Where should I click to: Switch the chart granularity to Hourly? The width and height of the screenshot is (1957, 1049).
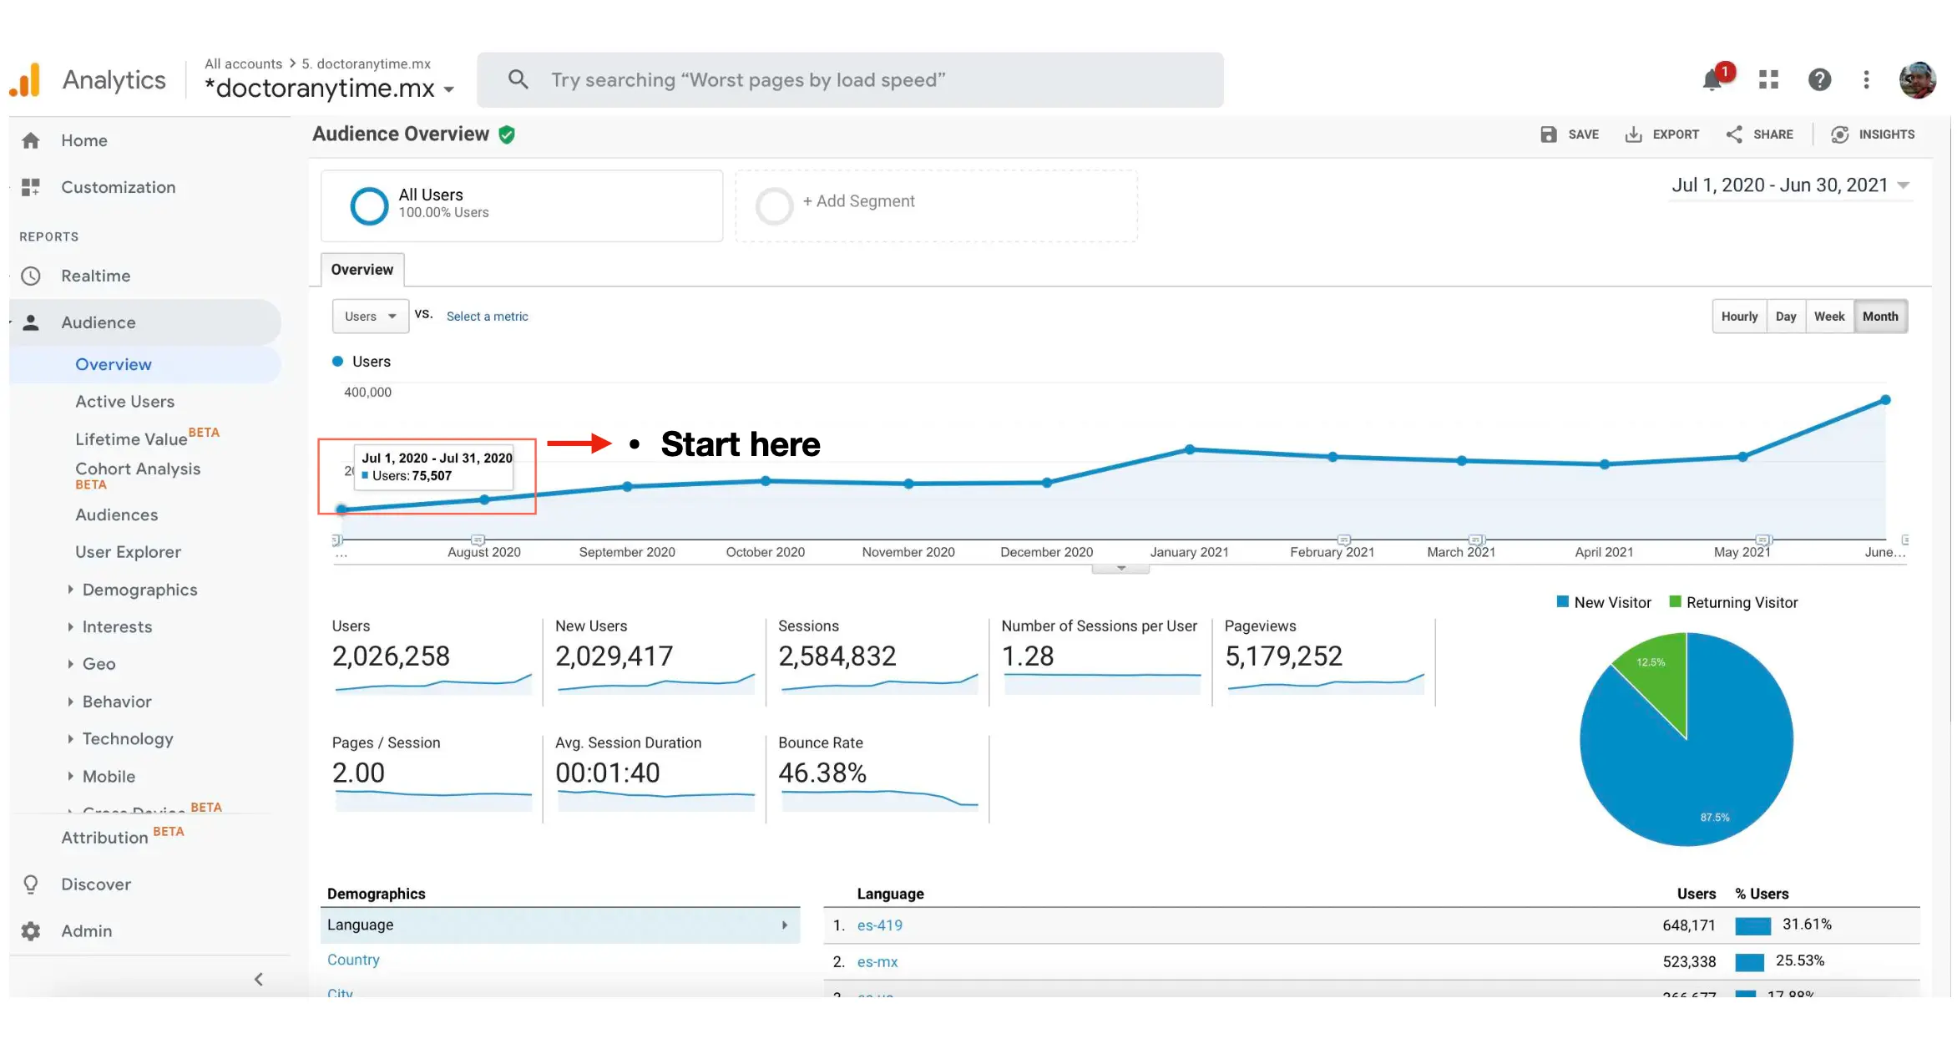pyautogui.click(x=1739, y=317)
